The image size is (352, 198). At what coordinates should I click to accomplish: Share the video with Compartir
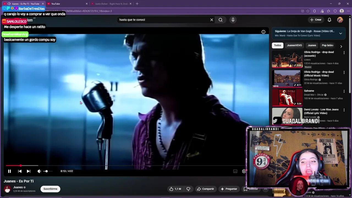point(205,189)
